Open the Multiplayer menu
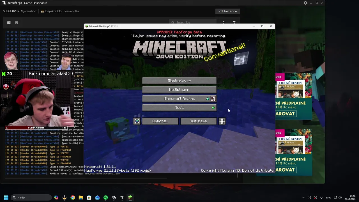This screenshot has width=359, height=202. tap(179, 90)
